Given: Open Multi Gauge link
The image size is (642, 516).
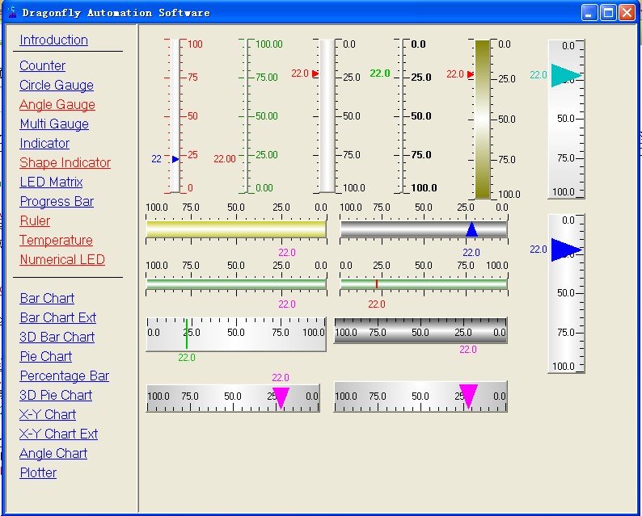Looking at the screenshot, I should (54, 124).
